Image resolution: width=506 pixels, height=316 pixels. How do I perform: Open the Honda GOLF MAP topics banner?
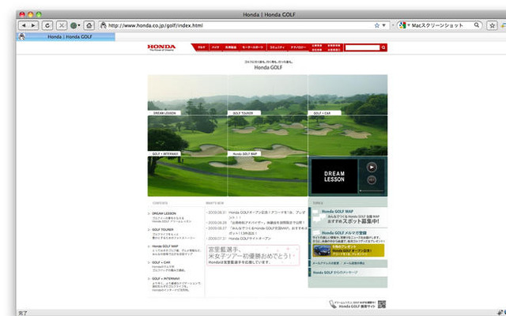coord(348,216)
